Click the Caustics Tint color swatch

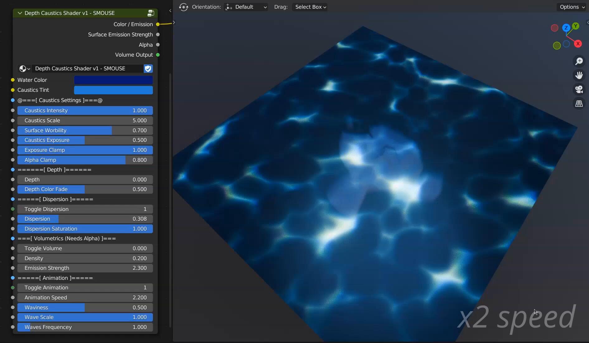[113, 90]
